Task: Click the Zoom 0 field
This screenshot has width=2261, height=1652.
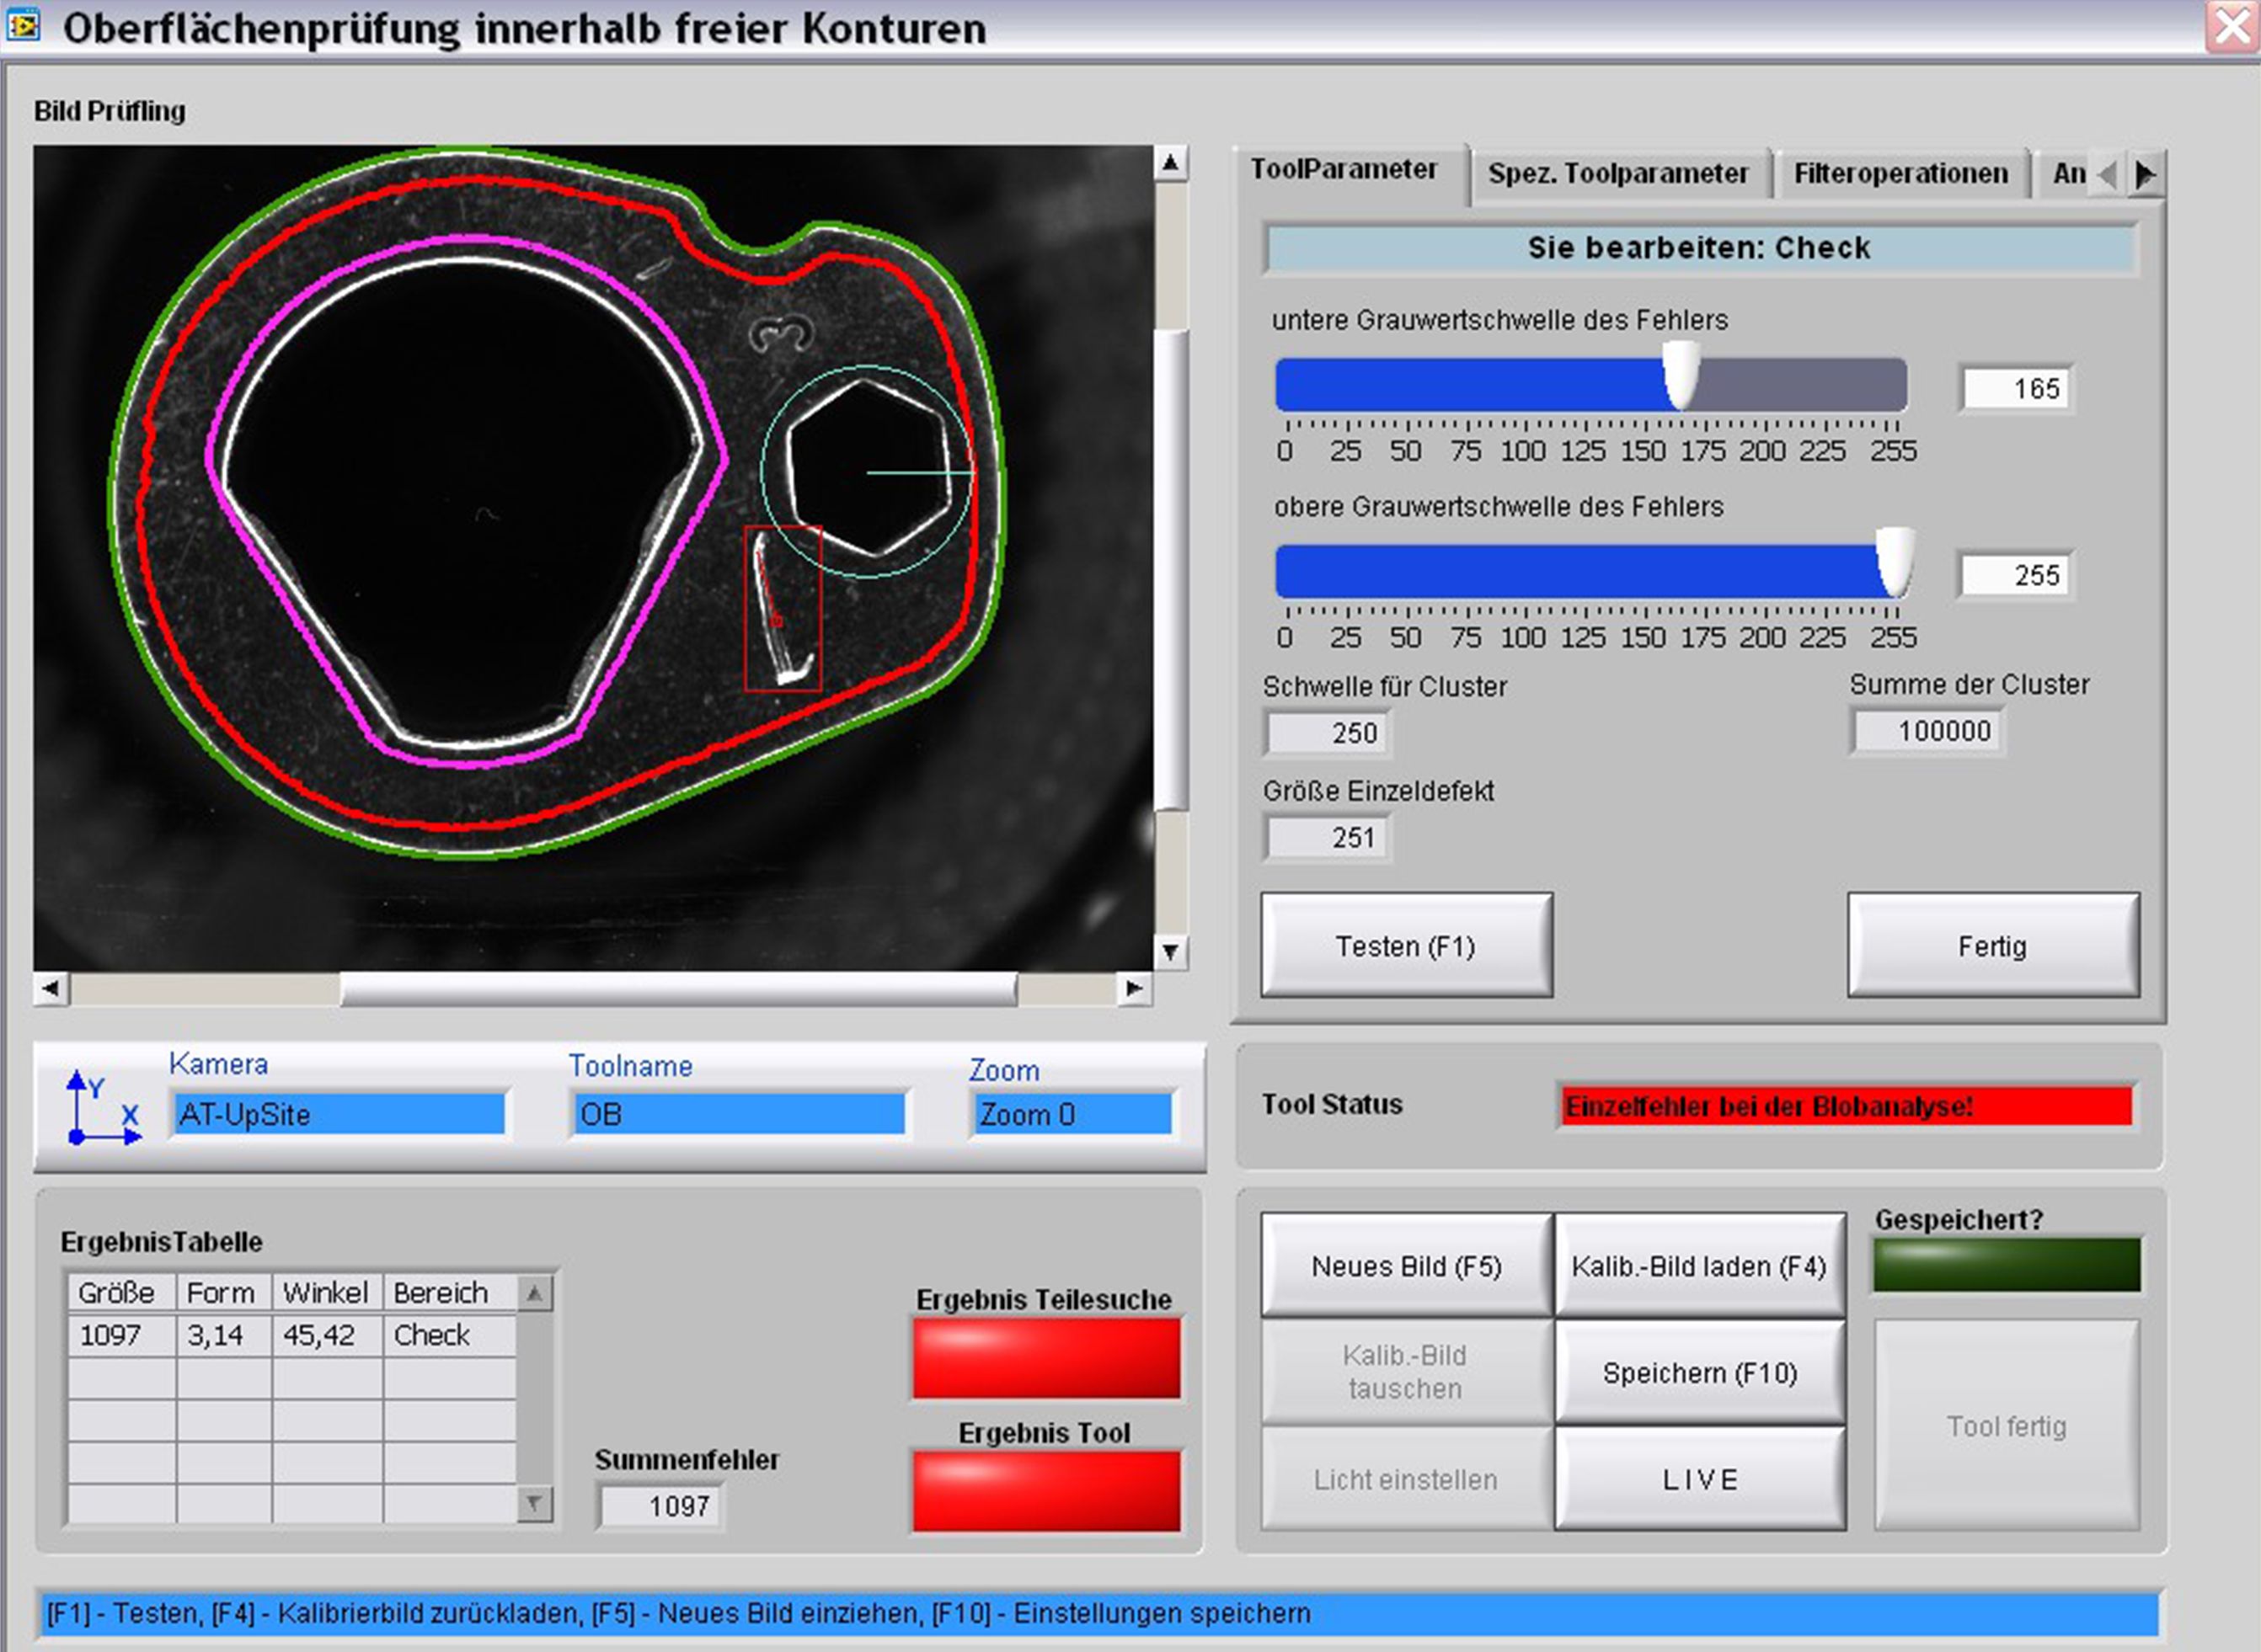Action: point(1072,1114)
